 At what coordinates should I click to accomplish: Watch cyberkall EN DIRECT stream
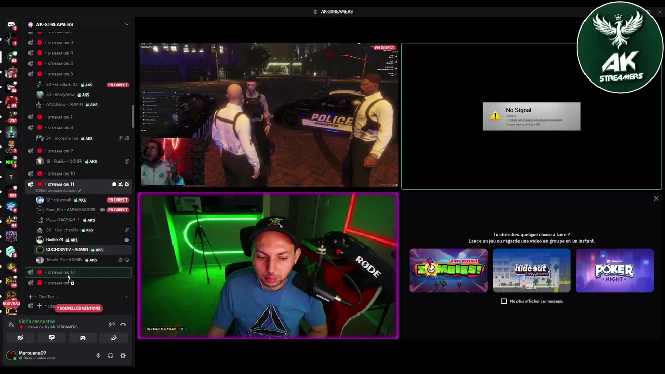pos(117,200)
